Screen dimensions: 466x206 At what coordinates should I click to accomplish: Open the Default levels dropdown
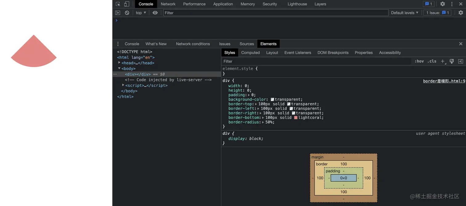coord(404,13)
